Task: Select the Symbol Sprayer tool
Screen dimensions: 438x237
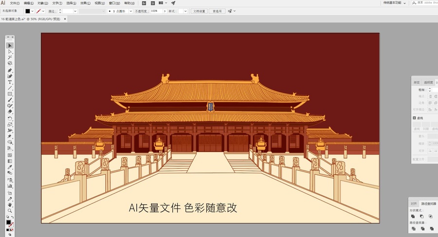Action: click(10, 180)
